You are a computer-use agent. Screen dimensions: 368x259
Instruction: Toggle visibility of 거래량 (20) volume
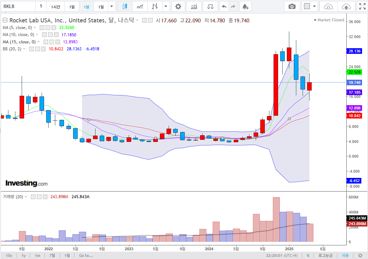click(x=33, y=197)
